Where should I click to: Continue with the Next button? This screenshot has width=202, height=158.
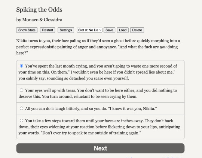coord(100,148)
